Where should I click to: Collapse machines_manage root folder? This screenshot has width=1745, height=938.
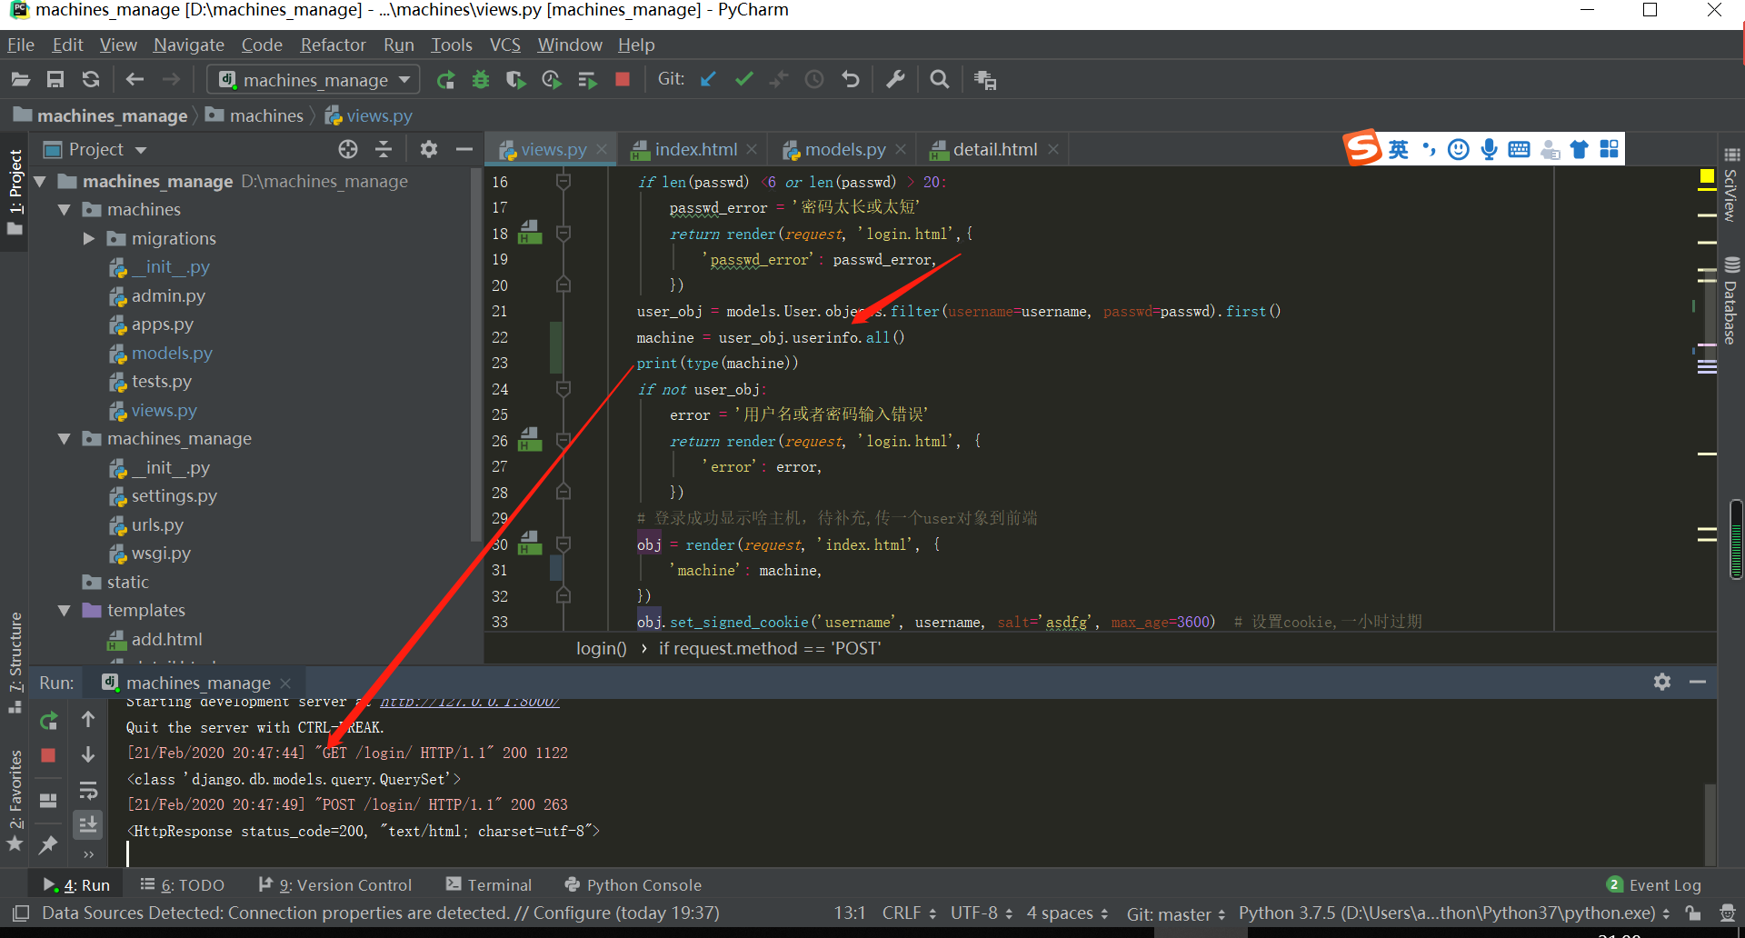pos(40,182)
